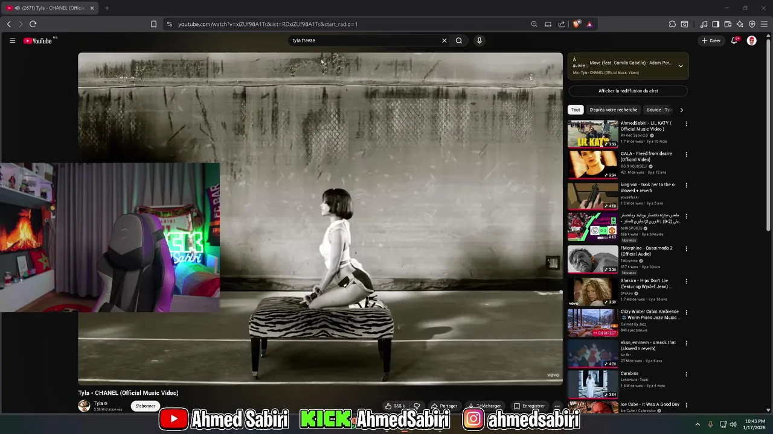Open options menu for GALA video
Viewport: 773px width, 434px height.
[x=686, y=154]
